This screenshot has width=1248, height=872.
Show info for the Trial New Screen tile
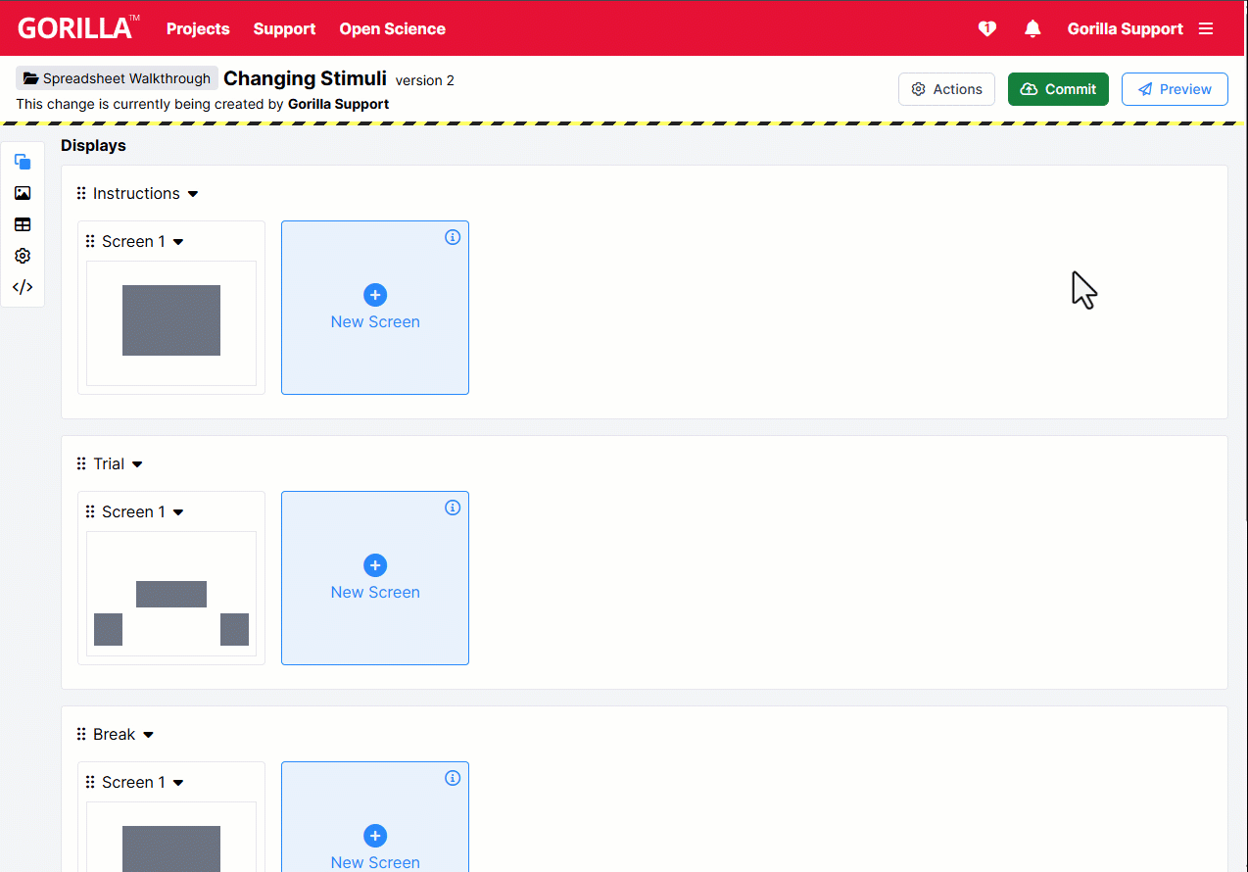453,508
